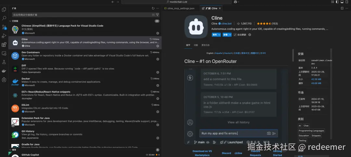The width and height of the screenshot is (351, 157).
Task: Open Download on VS Marketplace link
Action: (x=202, y=153)
